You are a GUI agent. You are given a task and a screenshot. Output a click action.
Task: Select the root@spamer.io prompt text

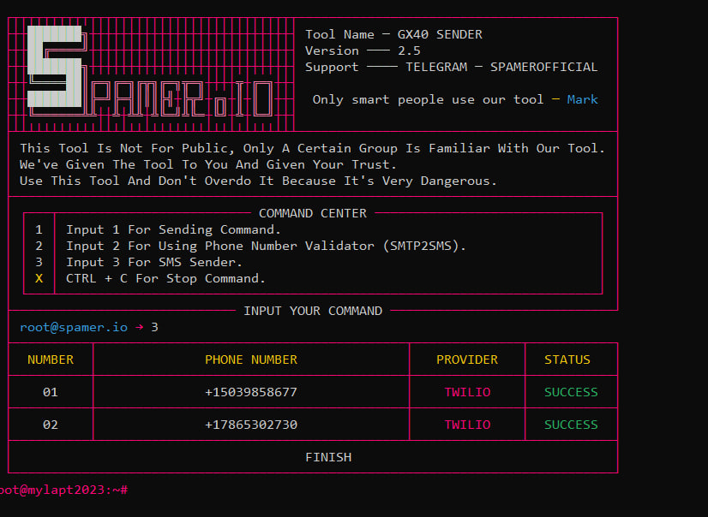74,327
